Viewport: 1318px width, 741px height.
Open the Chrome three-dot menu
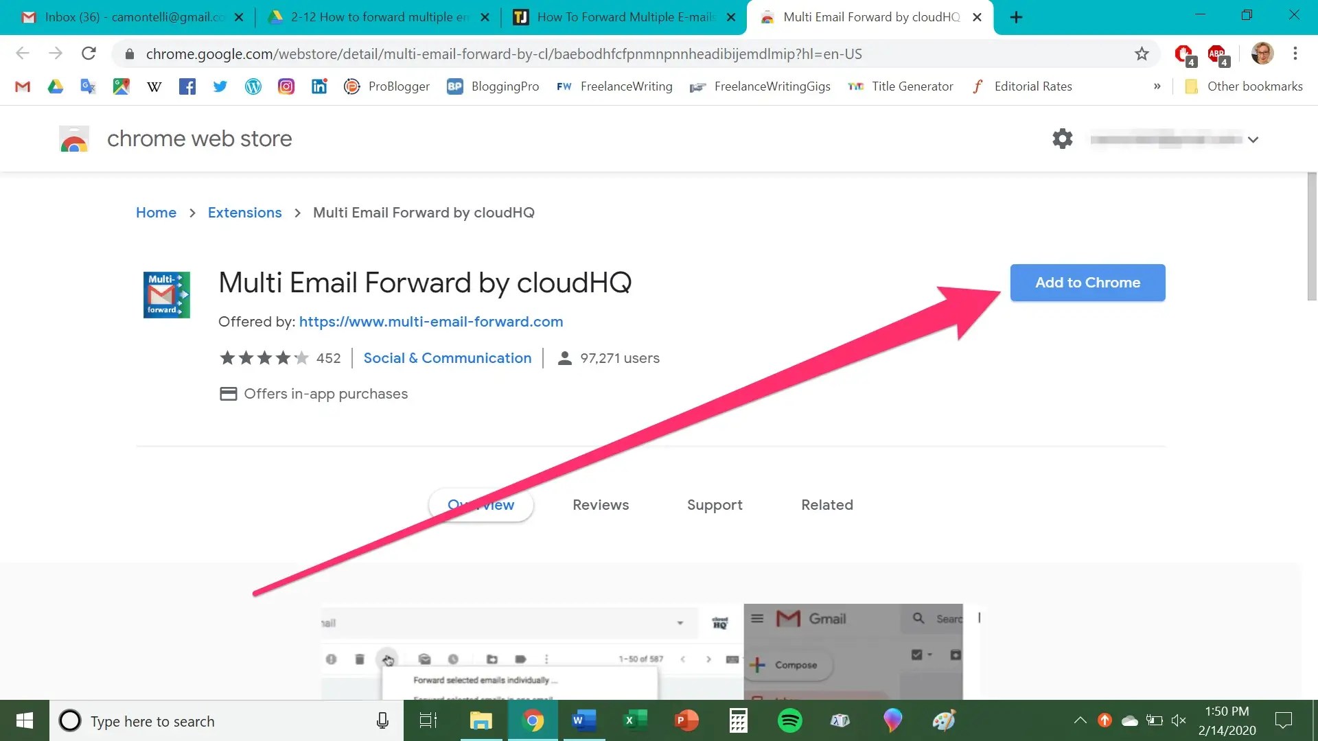[1295, 54]
